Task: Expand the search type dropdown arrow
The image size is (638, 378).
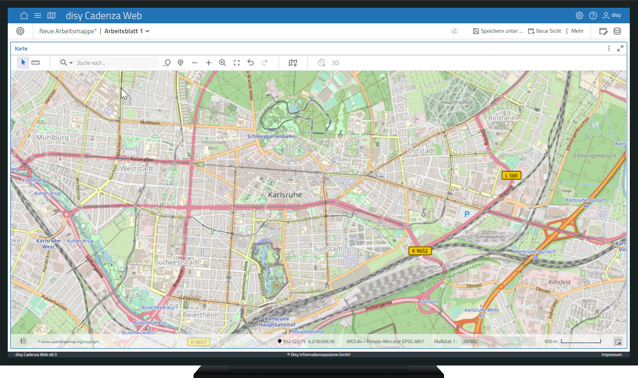Action: tap(71, 63)
